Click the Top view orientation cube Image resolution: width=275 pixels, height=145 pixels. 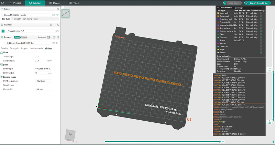[70, 135]
